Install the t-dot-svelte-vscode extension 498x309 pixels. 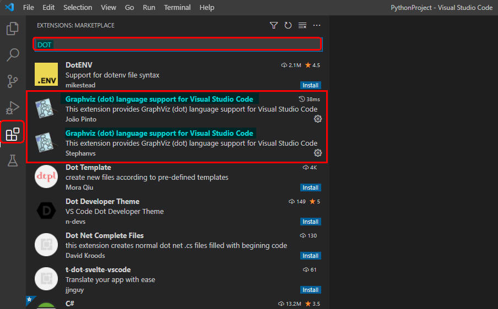pos(310,290)
